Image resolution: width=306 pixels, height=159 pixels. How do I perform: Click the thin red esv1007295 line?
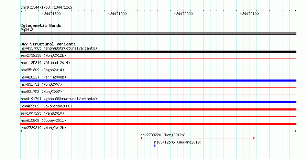pos(158,116)
